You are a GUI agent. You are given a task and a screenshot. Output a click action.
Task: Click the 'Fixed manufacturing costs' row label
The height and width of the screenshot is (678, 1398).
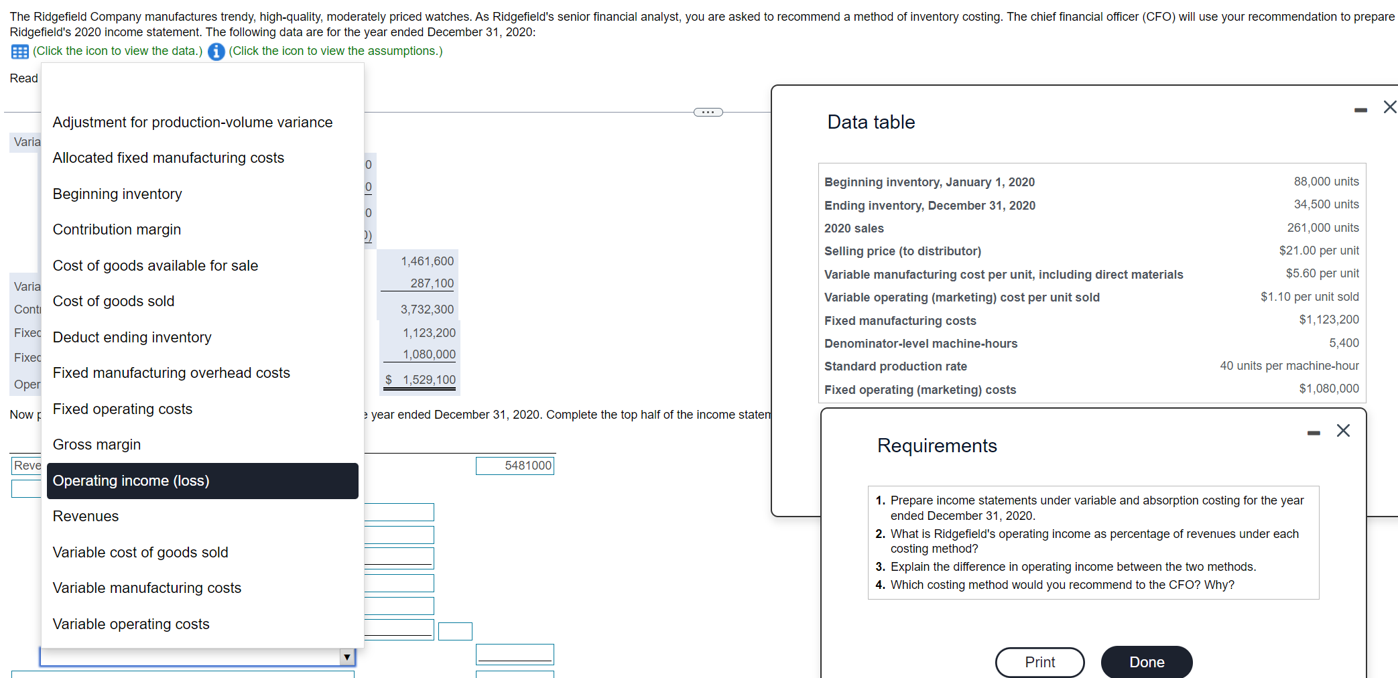click(900, 321)
